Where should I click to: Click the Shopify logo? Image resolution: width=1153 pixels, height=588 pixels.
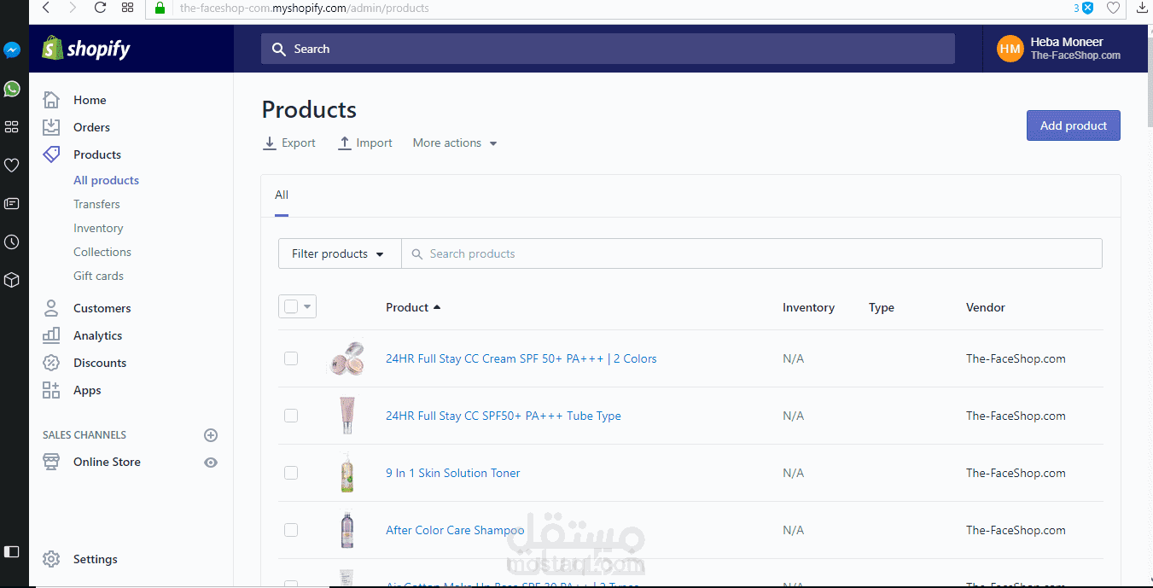click(x=86, y=49)
